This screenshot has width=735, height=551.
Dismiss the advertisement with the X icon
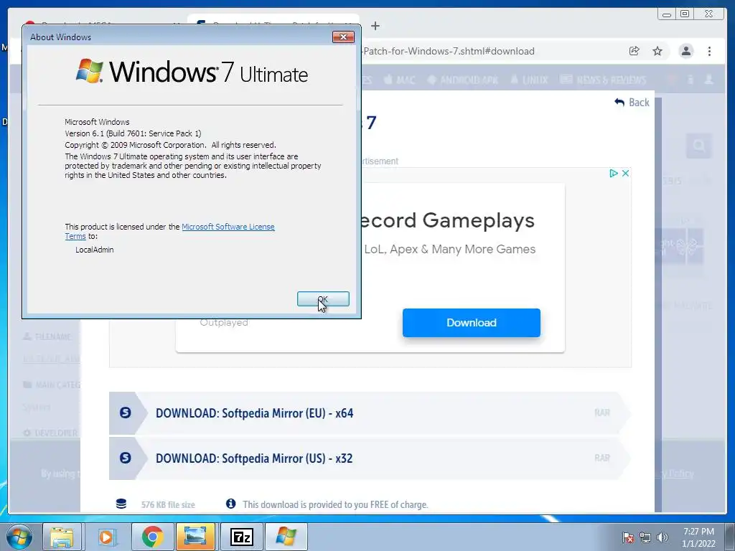tap(625, 174)
